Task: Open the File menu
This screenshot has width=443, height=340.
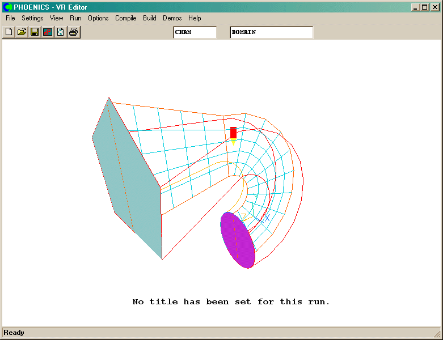Action: tap(10, 18)
